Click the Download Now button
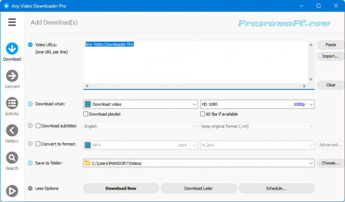Viewport: 345px width, 202px height. pos(121,188)
